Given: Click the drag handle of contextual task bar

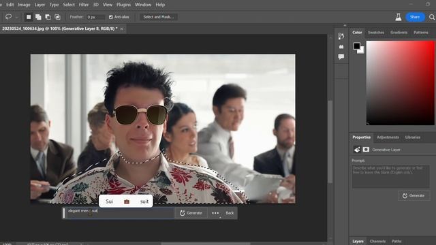Looking at the screenshot, I should click(64, 213).
